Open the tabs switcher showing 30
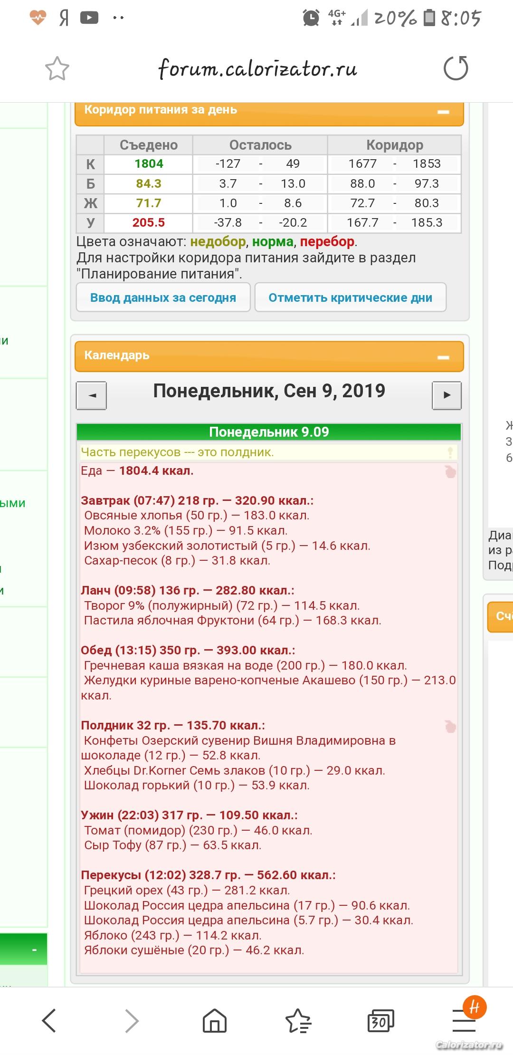 (x=380, y=1020)
